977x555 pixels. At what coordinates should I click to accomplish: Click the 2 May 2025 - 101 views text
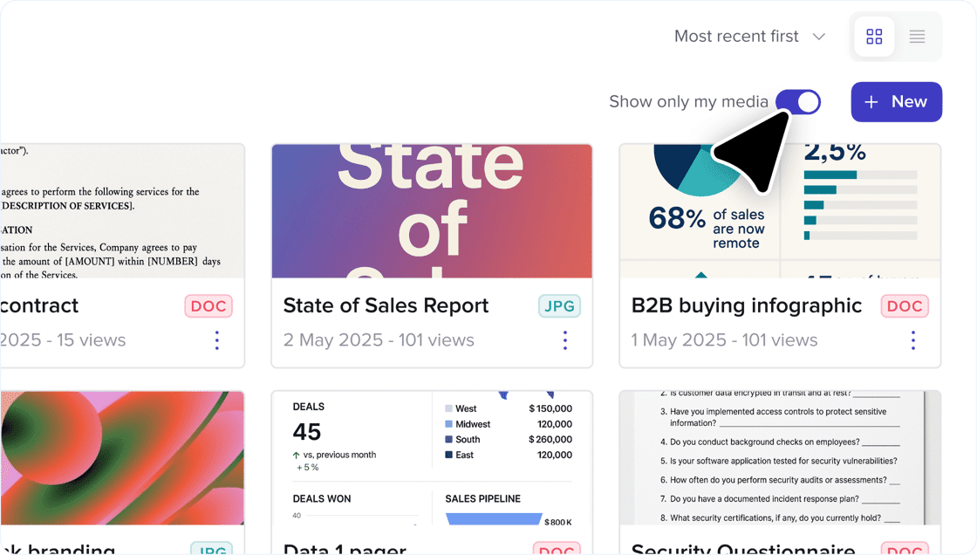click(x=379, y=339)
